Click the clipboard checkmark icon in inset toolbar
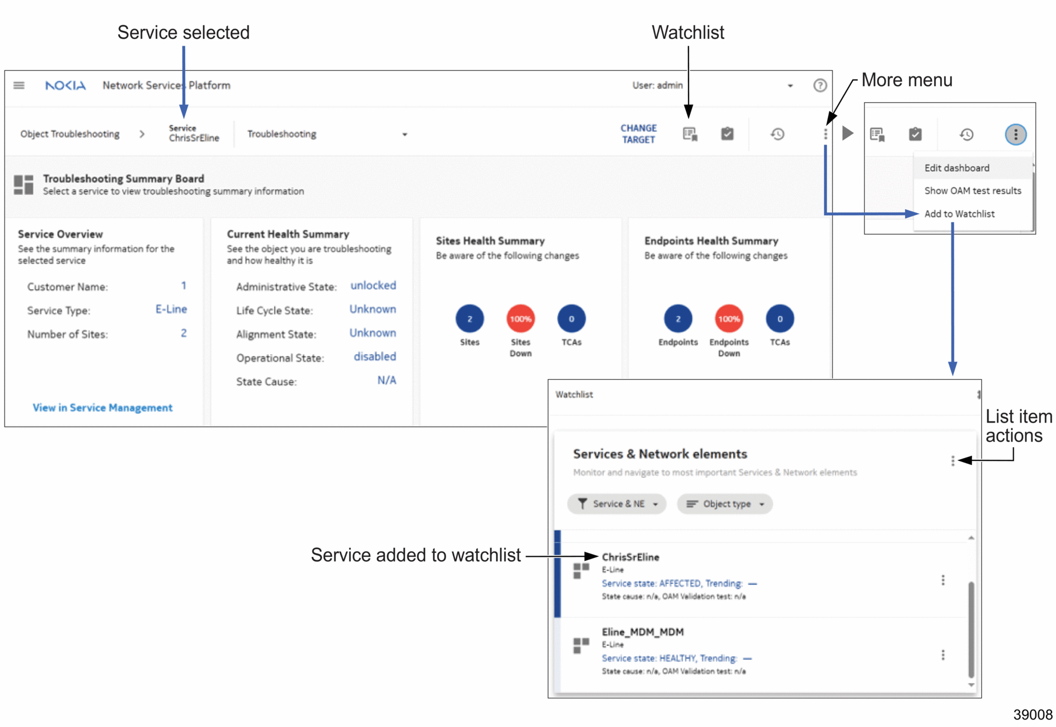The width and height of the screenshot is (1056, 727). point(915,135)
